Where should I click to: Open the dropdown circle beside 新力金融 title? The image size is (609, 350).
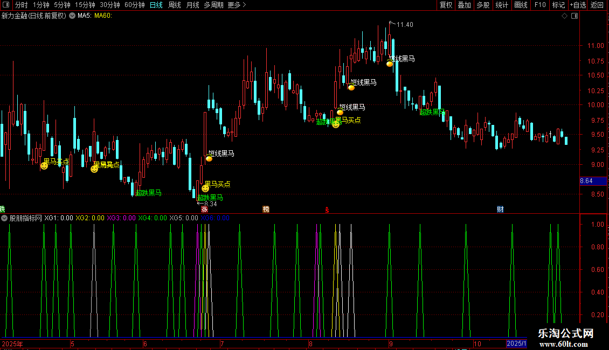(72, 16)
